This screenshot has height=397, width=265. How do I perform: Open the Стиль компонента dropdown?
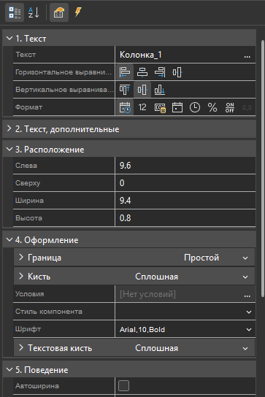[249, 312]
